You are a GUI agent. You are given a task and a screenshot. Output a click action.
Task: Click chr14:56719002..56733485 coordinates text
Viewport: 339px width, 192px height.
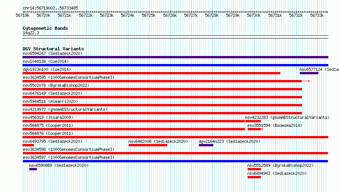click(50, 8)
